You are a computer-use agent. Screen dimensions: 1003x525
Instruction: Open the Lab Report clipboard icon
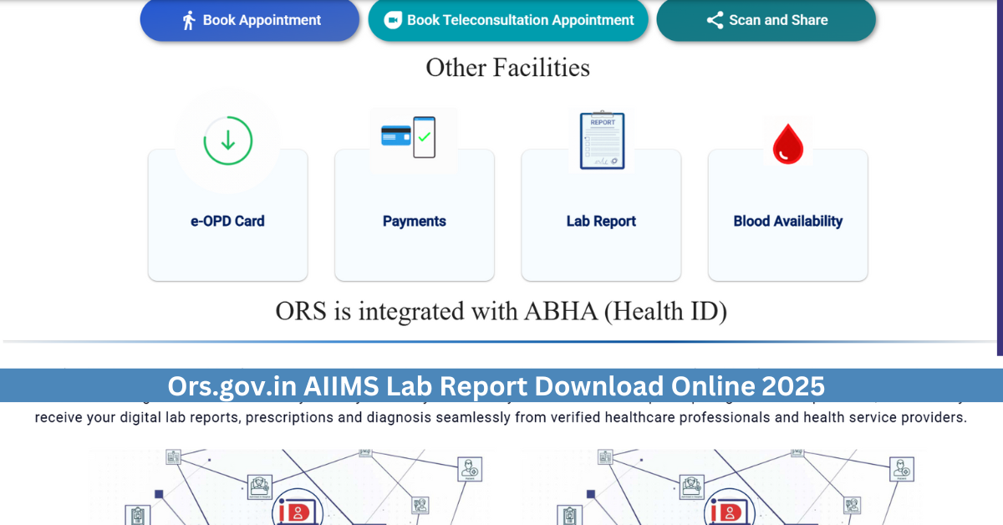point(601,140)
